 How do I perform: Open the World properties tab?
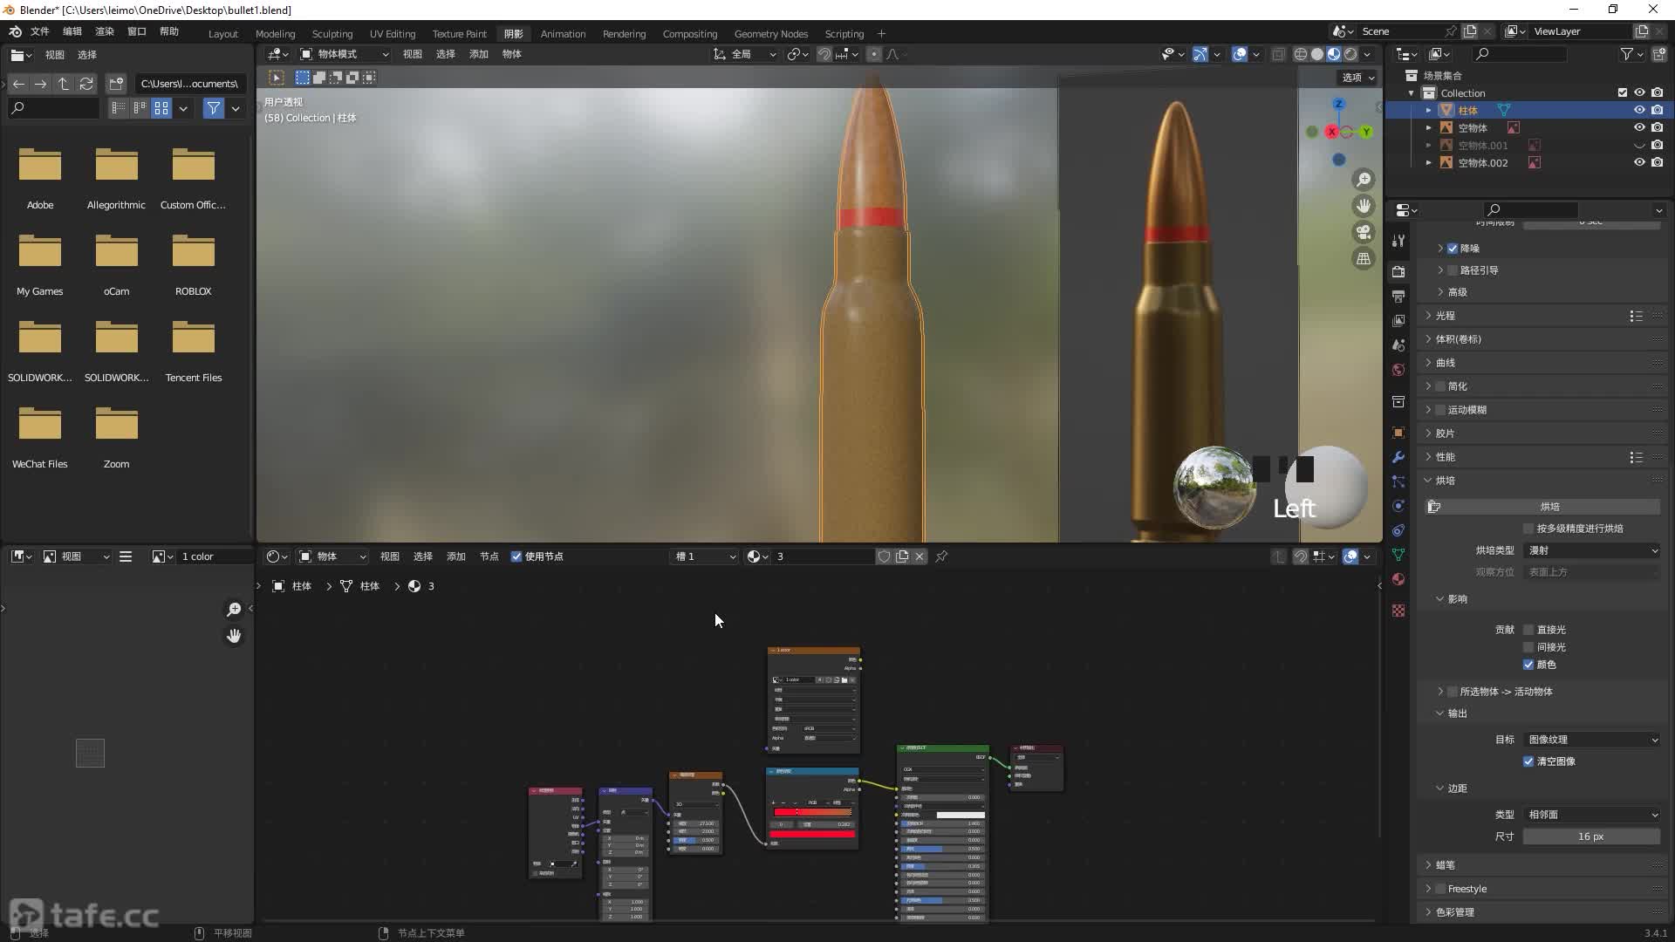point(1398,370)
